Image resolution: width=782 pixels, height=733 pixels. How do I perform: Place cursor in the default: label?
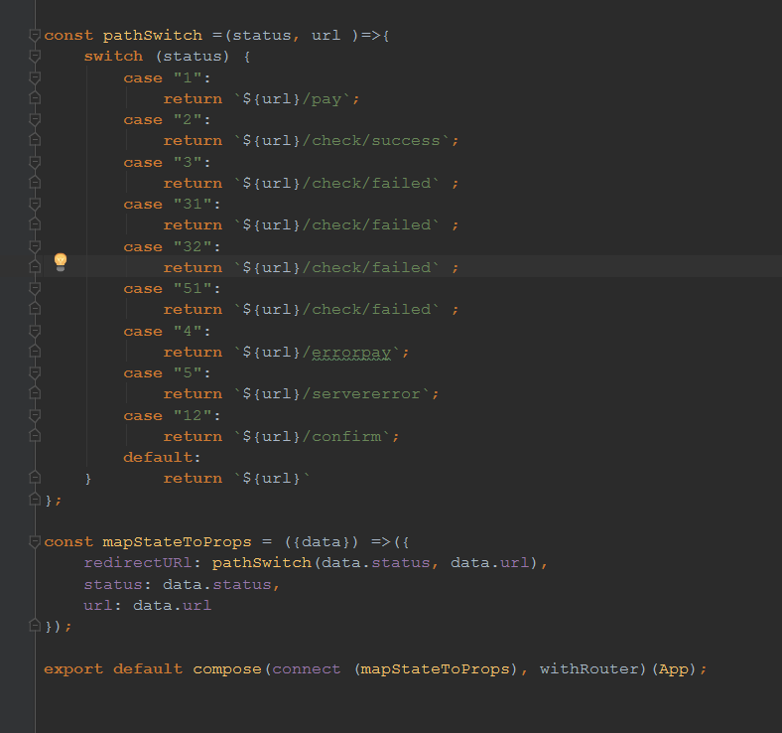click(x=162, y=458)
